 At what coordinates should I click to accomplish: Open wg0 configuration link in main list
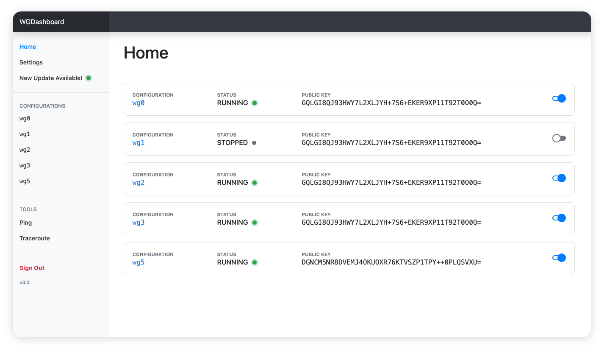point(139,103)
